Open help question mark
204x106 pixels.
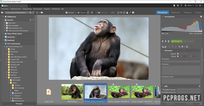click(x=181, y=5)
